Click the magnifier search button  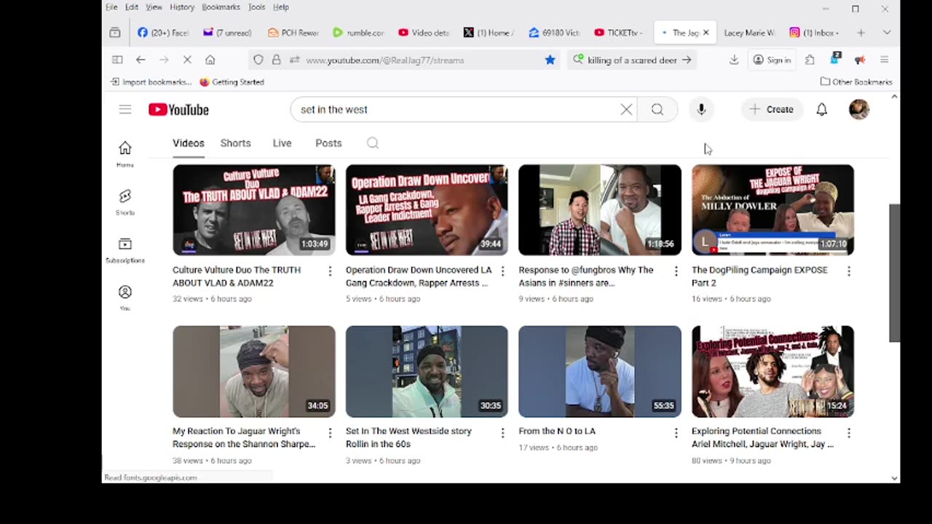click(x=657, y=109)
